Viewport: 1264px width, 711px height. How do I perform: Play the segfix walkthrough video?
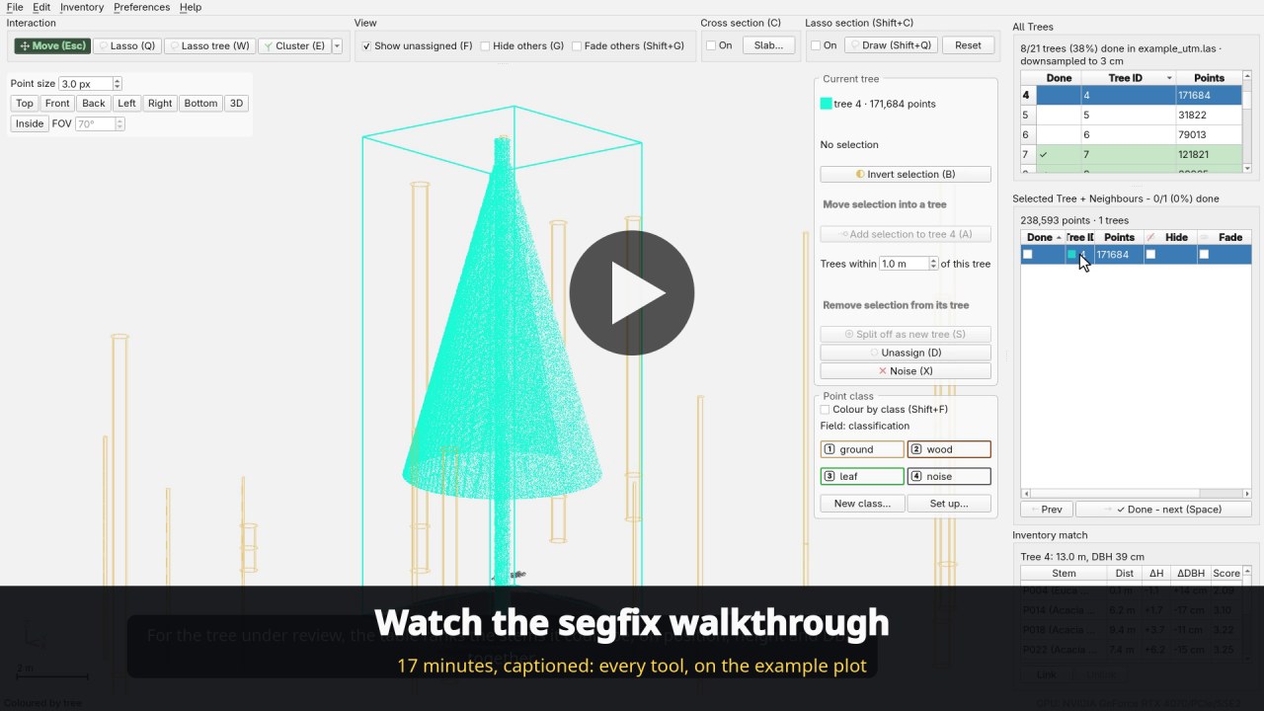point(632,293)
